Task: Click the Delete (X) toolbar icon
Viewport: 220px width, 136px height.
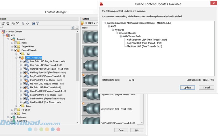Action: [x=17, y=23]
